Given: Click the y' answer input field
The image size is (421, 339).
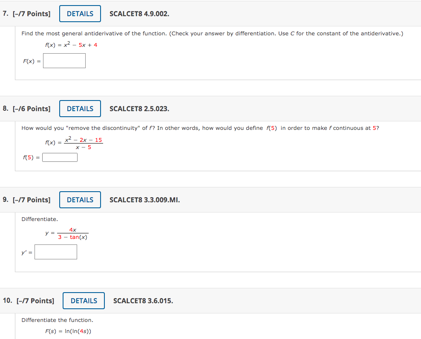Looking at the screenshot, I should tap(55, 252).
